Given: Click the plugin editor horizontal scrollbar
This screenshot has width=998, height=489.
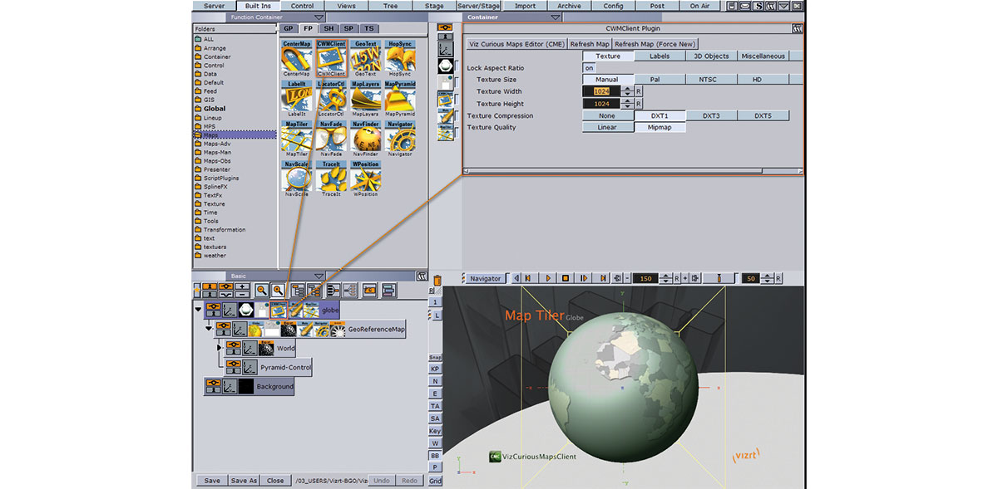Looking at the screenshot, I should click(633, 171).
